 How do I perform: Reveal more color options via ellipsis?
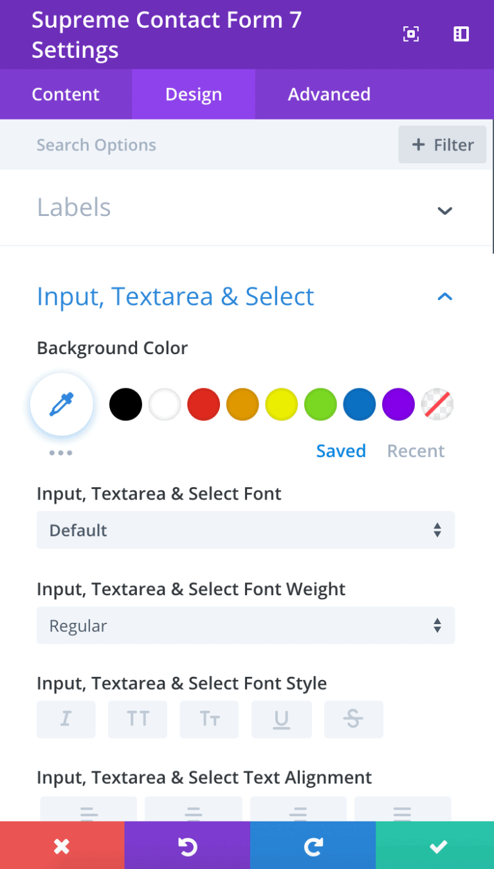(x=60, y=452)
